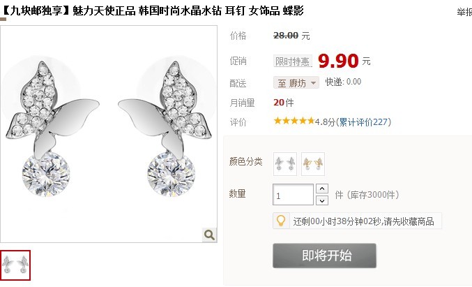Select the silver butterfly earring color option

coord(285,164)
